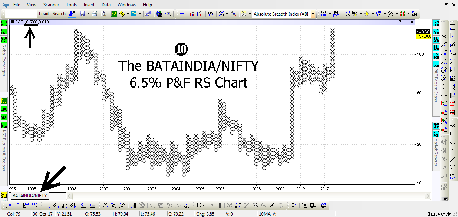The width and height of the screenshot is (458, 217).
Task: Click the Load button
Action: point(44,14)
